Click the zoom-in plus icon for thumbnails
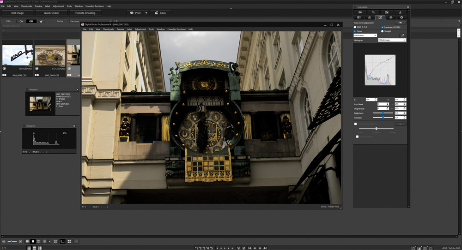Viewport: 462px width, 250px height. click(20, 242)
